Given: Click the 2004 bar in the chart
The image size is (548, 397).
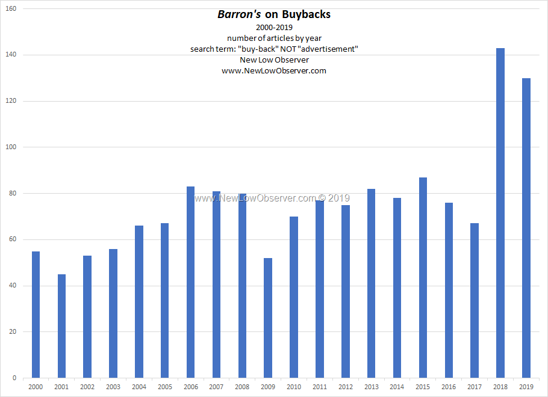Looking at the screenshot, I should coord(139,302).
